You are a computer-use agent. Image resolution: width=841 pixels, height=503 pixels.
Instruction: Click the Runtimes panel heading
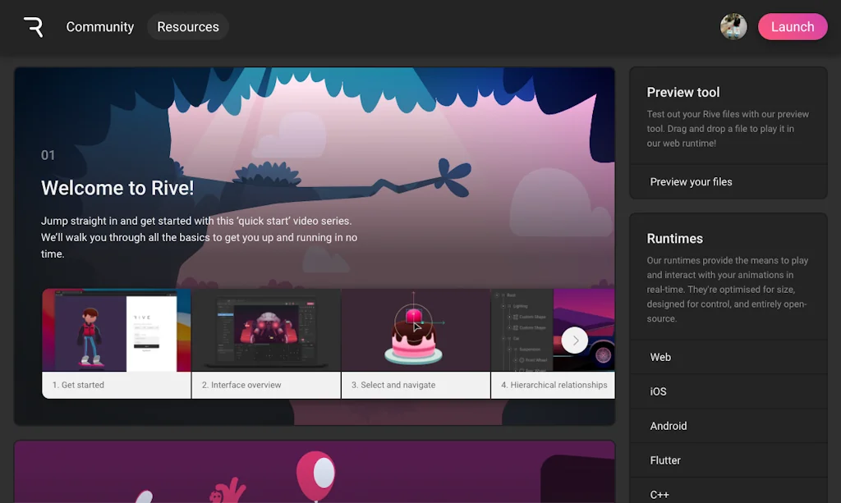point(673,238)
